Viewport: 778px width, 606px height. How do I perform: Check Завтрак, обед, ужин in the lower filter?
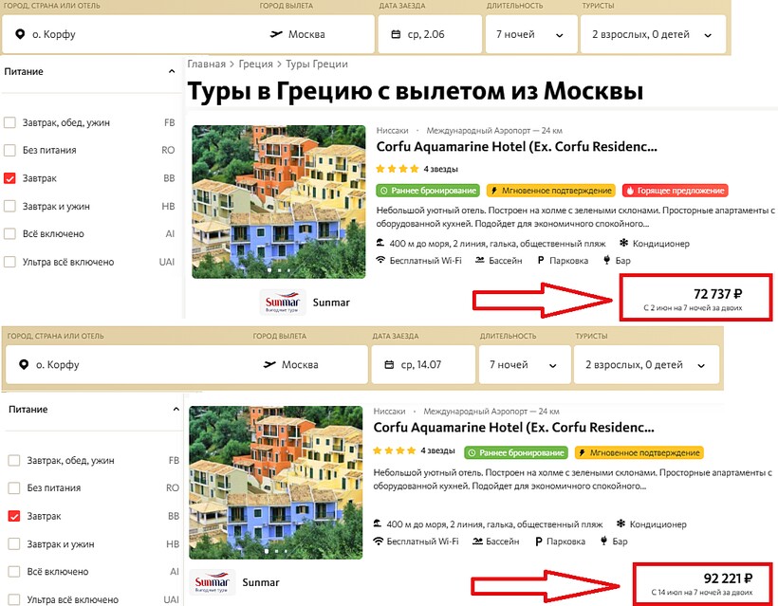14,460
